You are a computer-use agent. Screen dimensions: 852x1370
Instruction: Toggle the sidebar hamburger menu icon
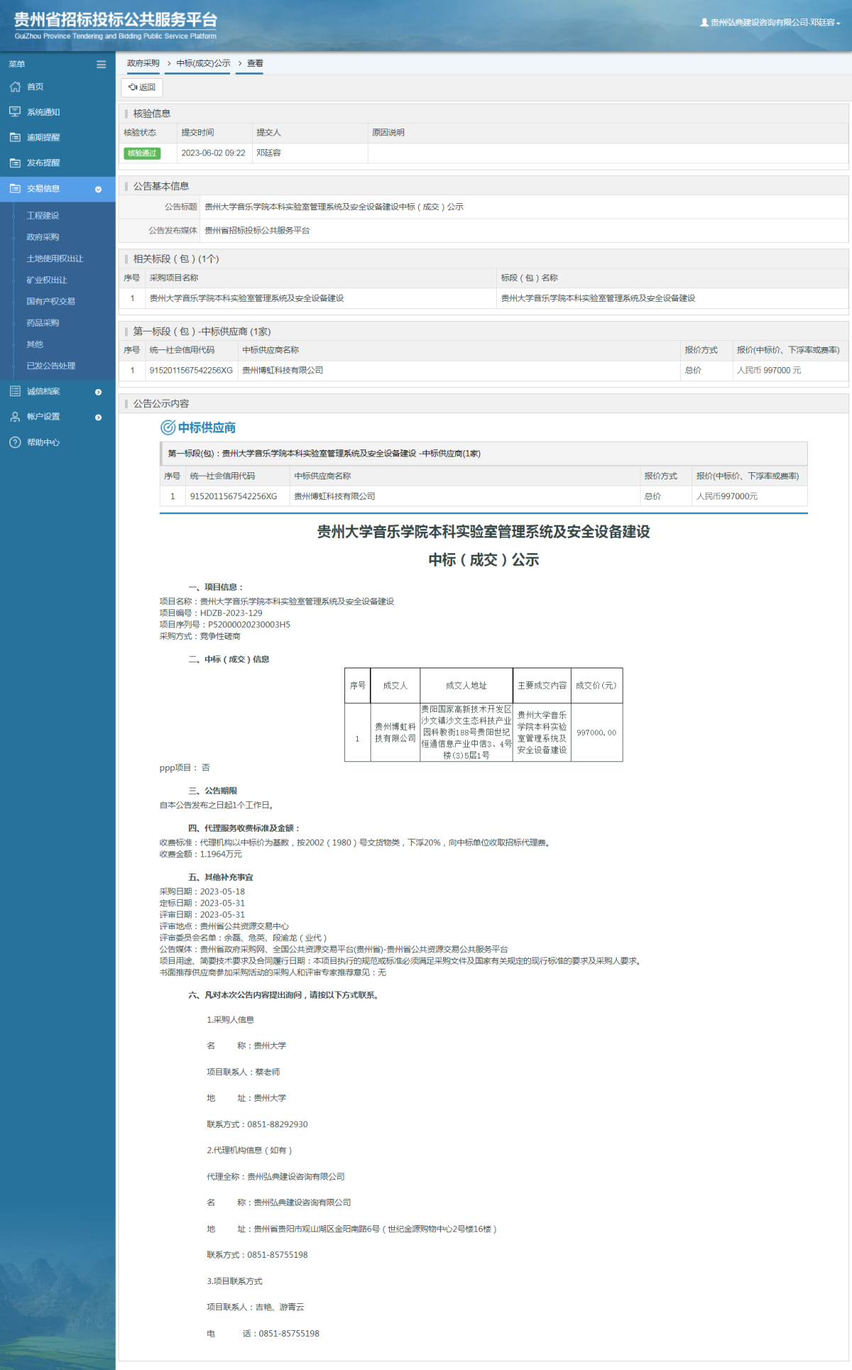pos(102,65)
